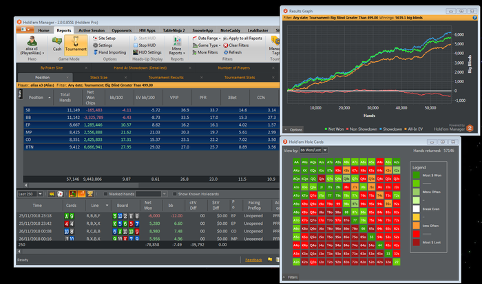Viewport: 482px width, 284px height.
Task: Click the 22 cell in hole cards grid
Action: click(x=397, y=262)
